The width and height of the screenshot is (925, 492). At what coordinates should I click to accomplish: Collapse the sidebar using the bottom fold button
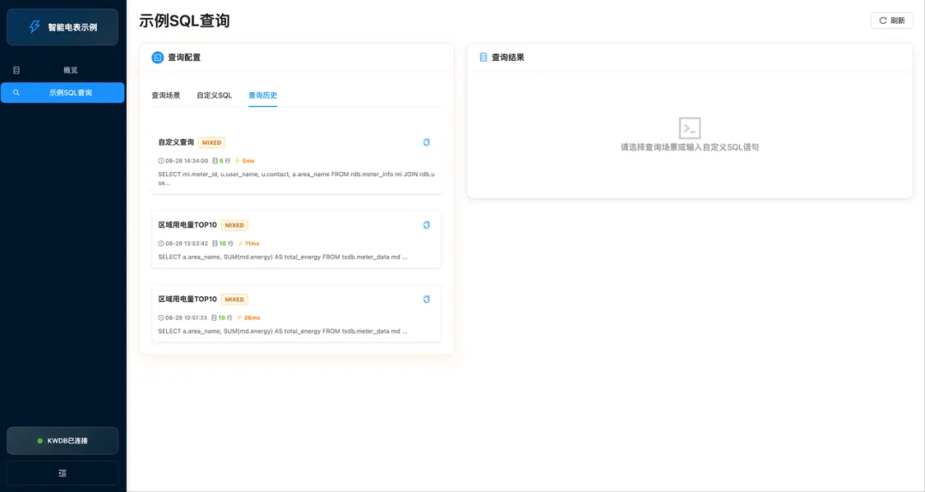pos(63,473)
